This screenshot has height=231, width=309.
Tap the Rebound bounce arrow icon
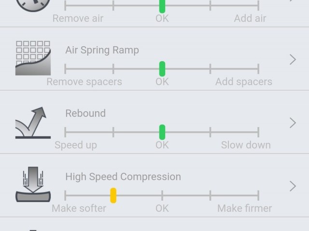(x=33, y=123)
